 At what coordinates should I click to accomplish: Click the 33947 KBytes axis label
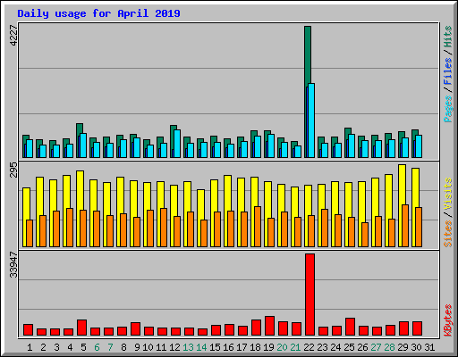(x=13, y=264)
